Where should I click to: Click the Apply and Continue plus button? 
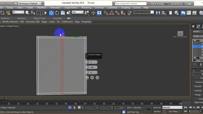tap(92, 78)
